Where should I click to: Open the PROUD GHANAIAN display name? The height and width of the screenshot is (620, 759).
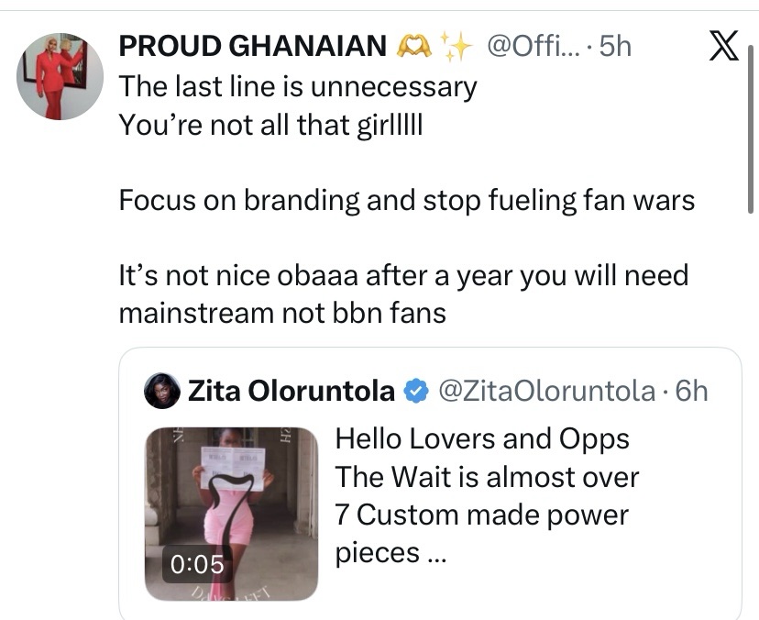pos(254,46)
